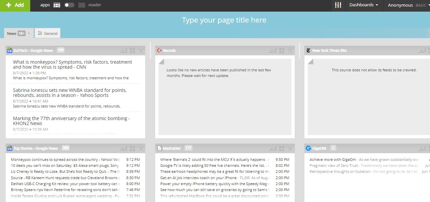This screenshot has height=202, width=430.
Task: Open Google TV 50 free channels headline
Action: pyautogui.click(x=215, y=166)
